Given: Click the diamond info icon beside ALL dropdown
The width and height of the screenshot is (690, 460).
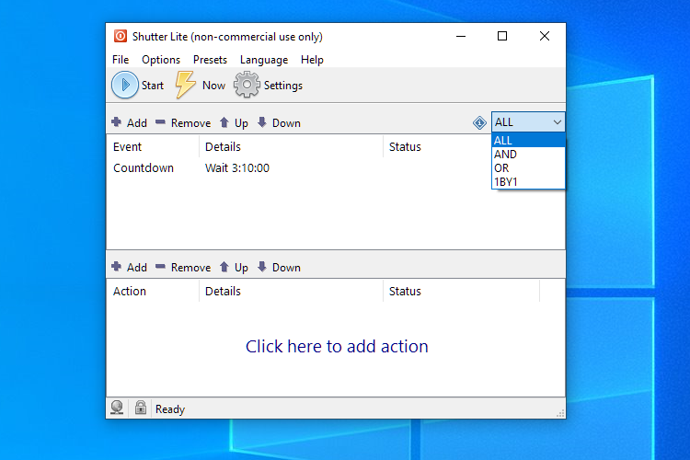Looking at the screenshot, I should click(479, 122).
